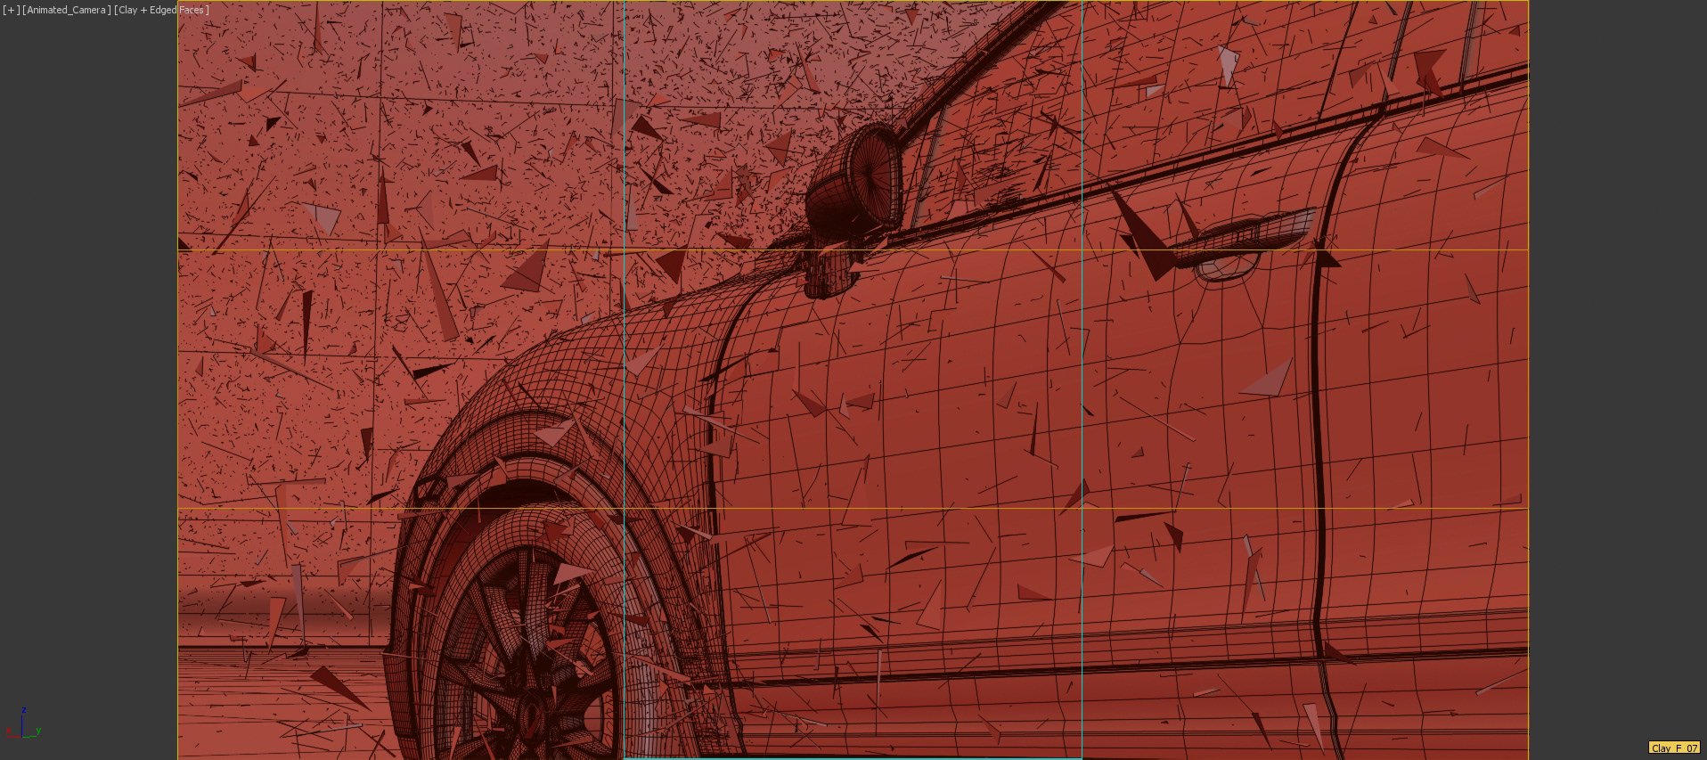
Task: Open the Clay + Edged Faces shading menu
Action: (x=162, y=10)
